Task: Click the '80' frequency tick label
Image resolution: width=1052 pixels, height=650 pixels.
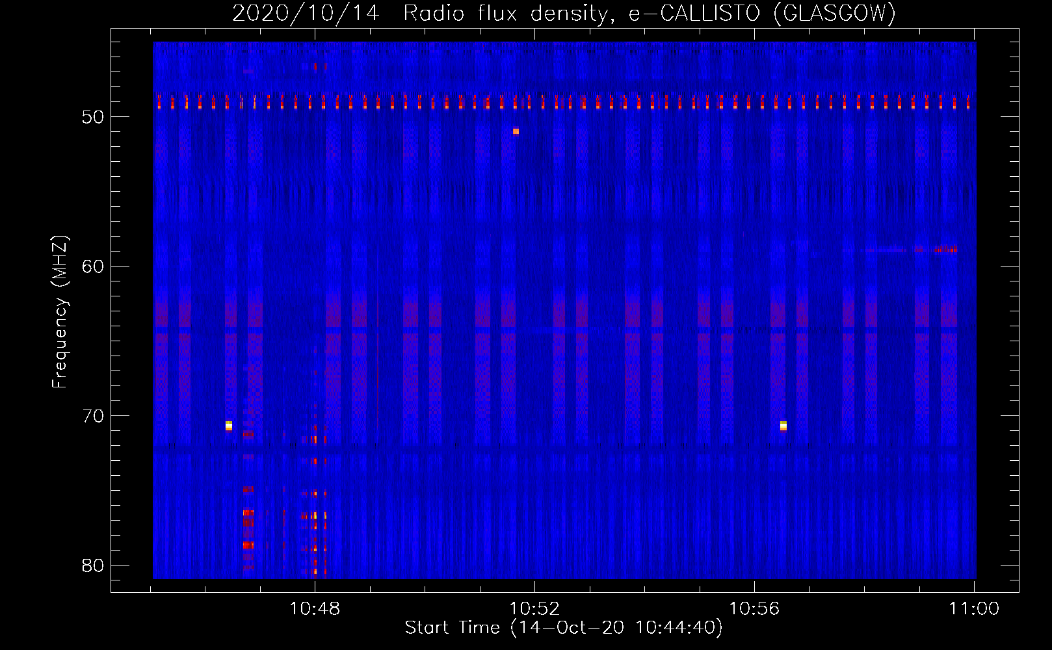Action: (93, 565)
